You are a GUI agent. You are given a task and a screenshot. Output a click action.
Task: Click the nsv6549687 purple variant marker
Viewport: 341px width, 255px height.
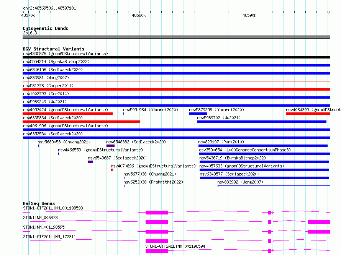[90, 162]
